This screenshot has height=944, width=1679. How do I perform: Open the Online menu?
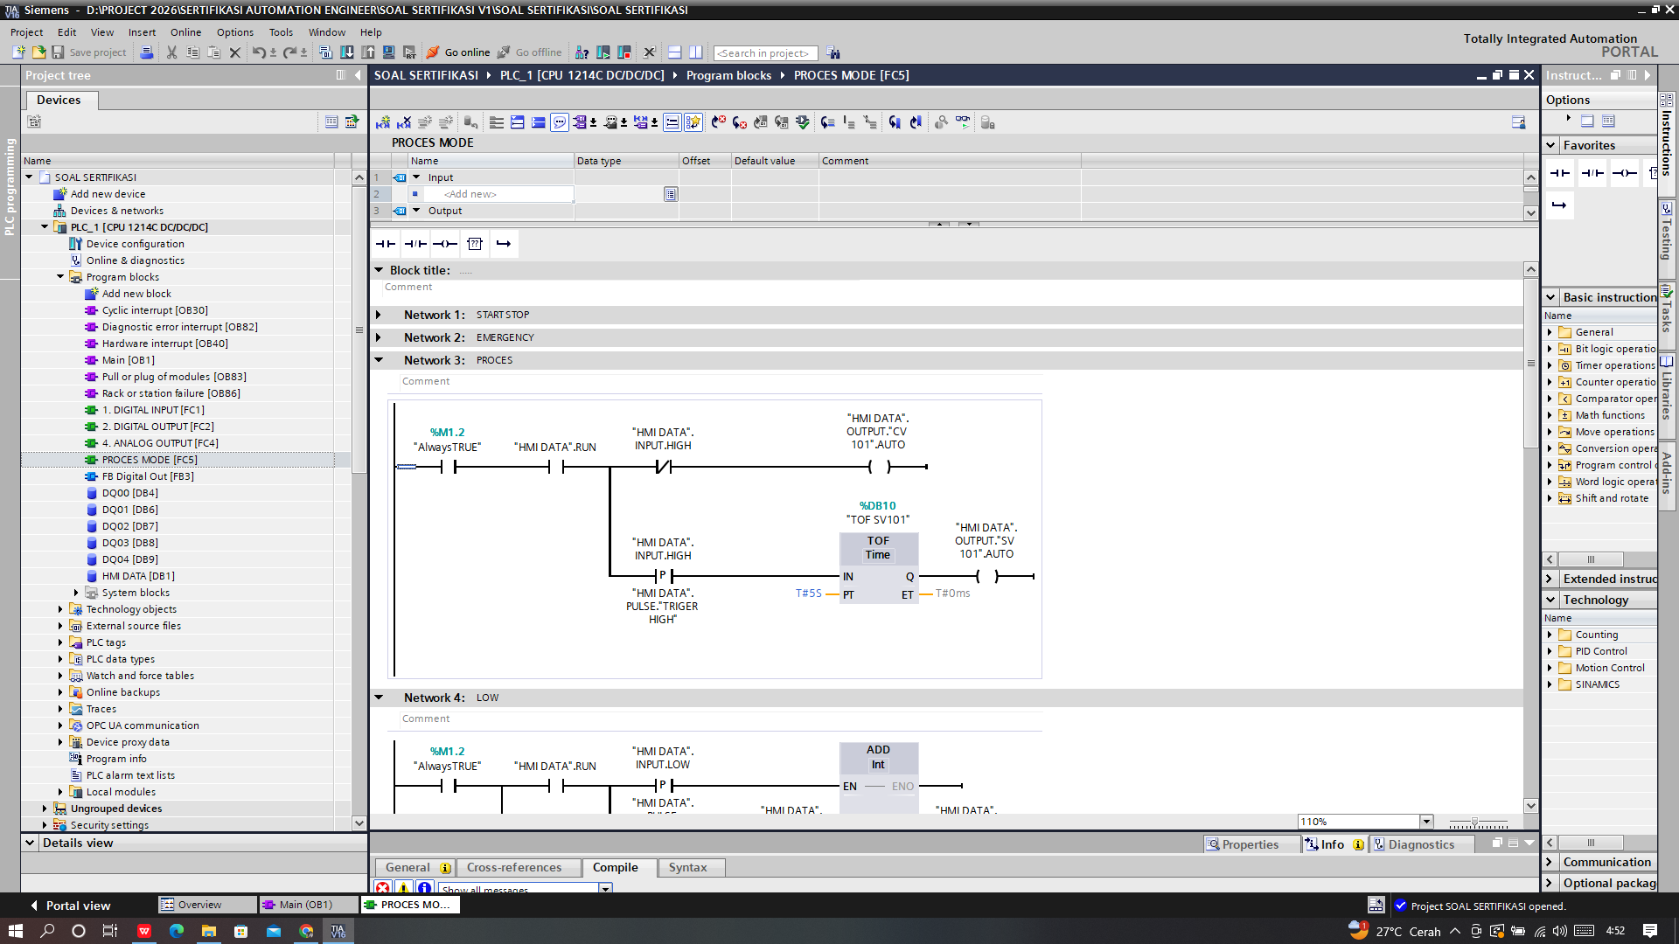(185, 32)
